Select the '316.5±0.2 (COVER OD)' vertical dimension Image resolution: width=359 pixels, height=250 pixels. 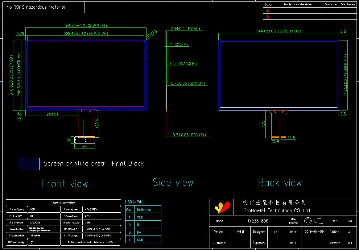click(11, 76)
